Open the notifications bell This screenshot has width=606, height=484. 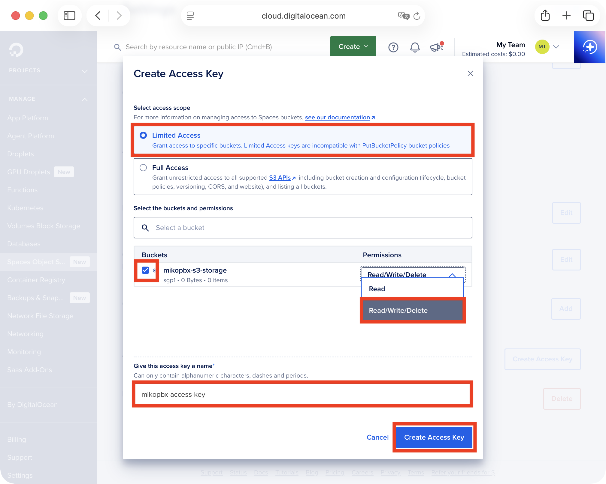415,47
